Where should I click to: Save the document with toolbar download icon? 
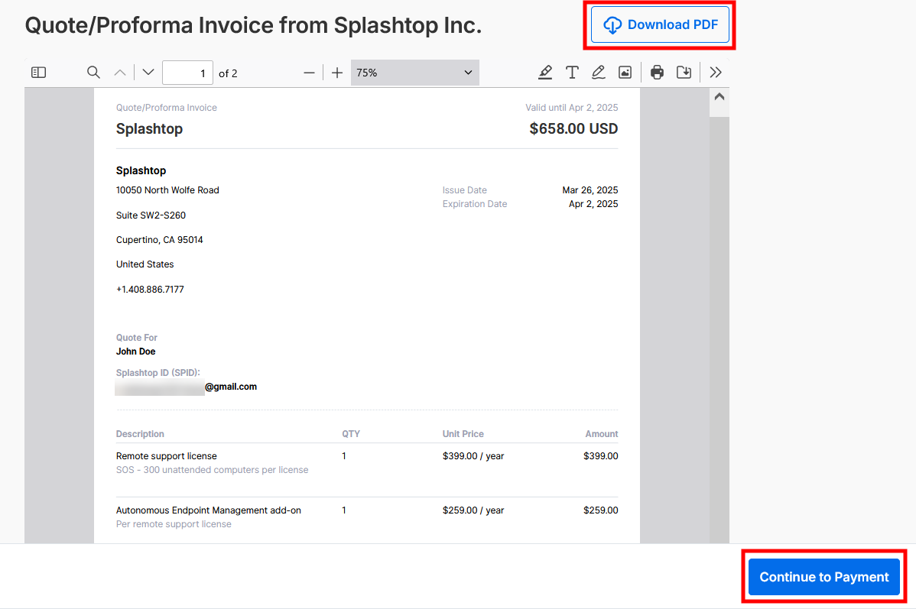(684, 73)
